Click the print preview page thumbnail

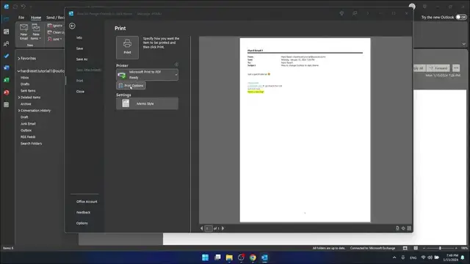tap(305, 130)
